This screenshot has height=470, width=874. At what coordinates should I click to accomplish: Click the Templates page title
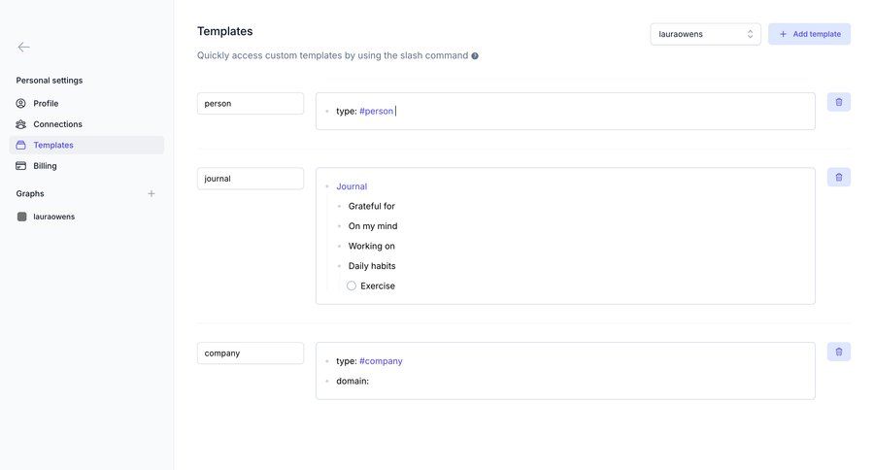pos(224,31)
